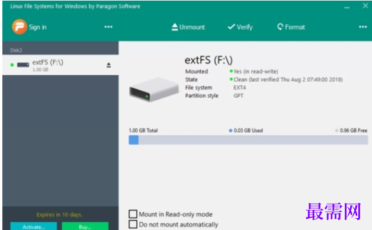
Task: Click the EXT4 file system value
Action: pyautogui.click(x=240, y=88)
